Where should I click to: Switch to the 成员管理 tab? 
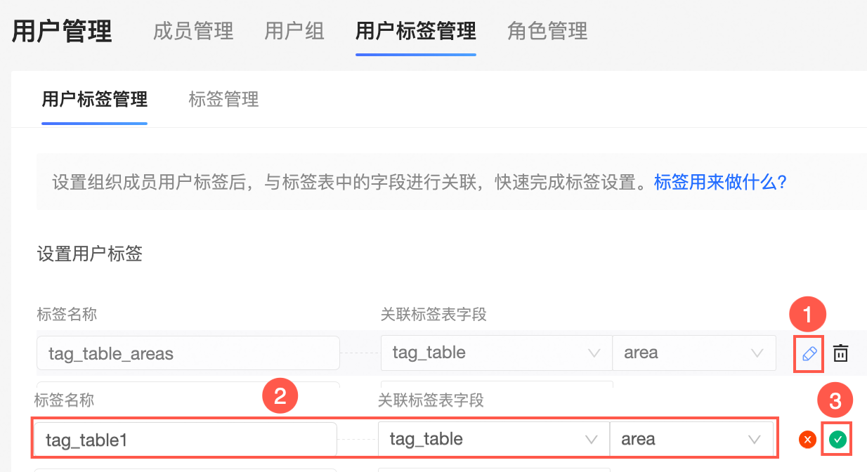pos(193,32)
